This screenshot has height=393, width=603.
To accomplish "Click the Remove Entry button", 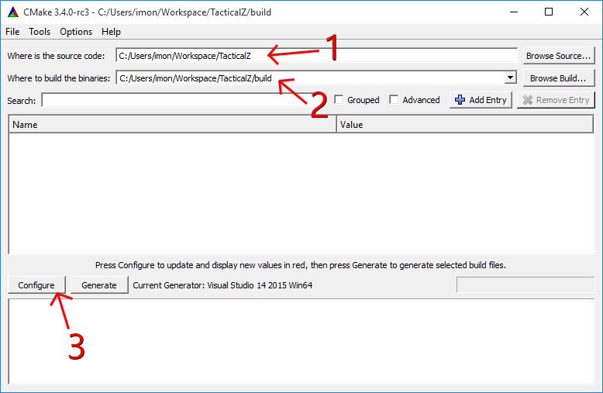I will (x=556, y=100).
